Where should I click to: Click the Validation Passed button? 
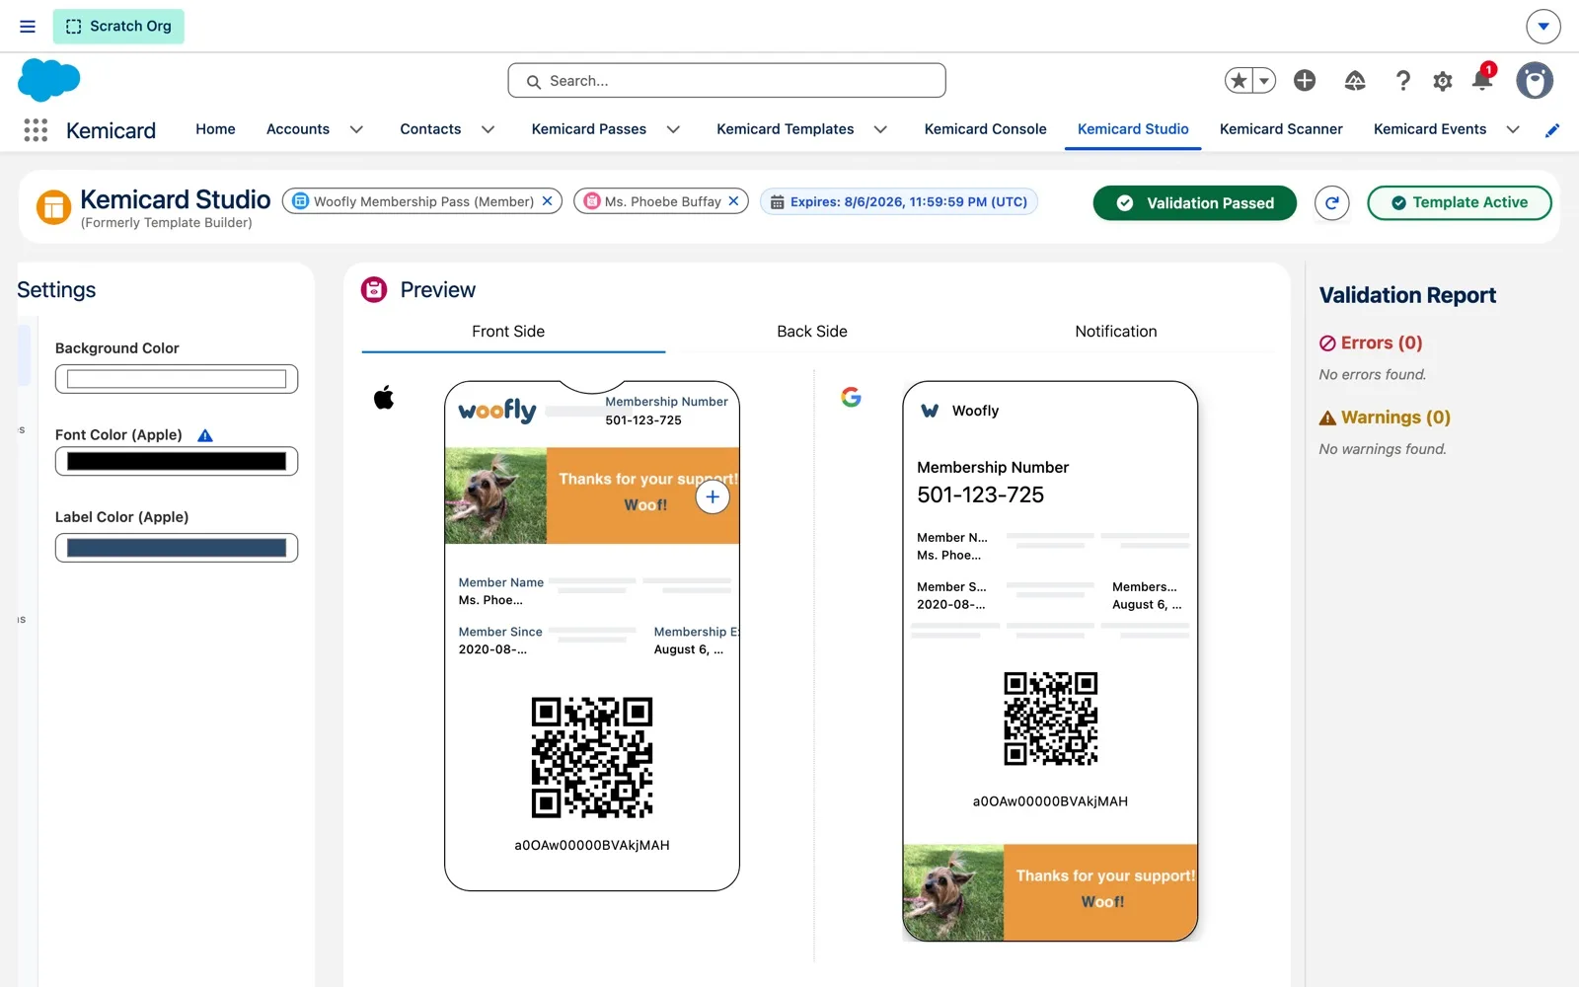[x=1194, y=202]
